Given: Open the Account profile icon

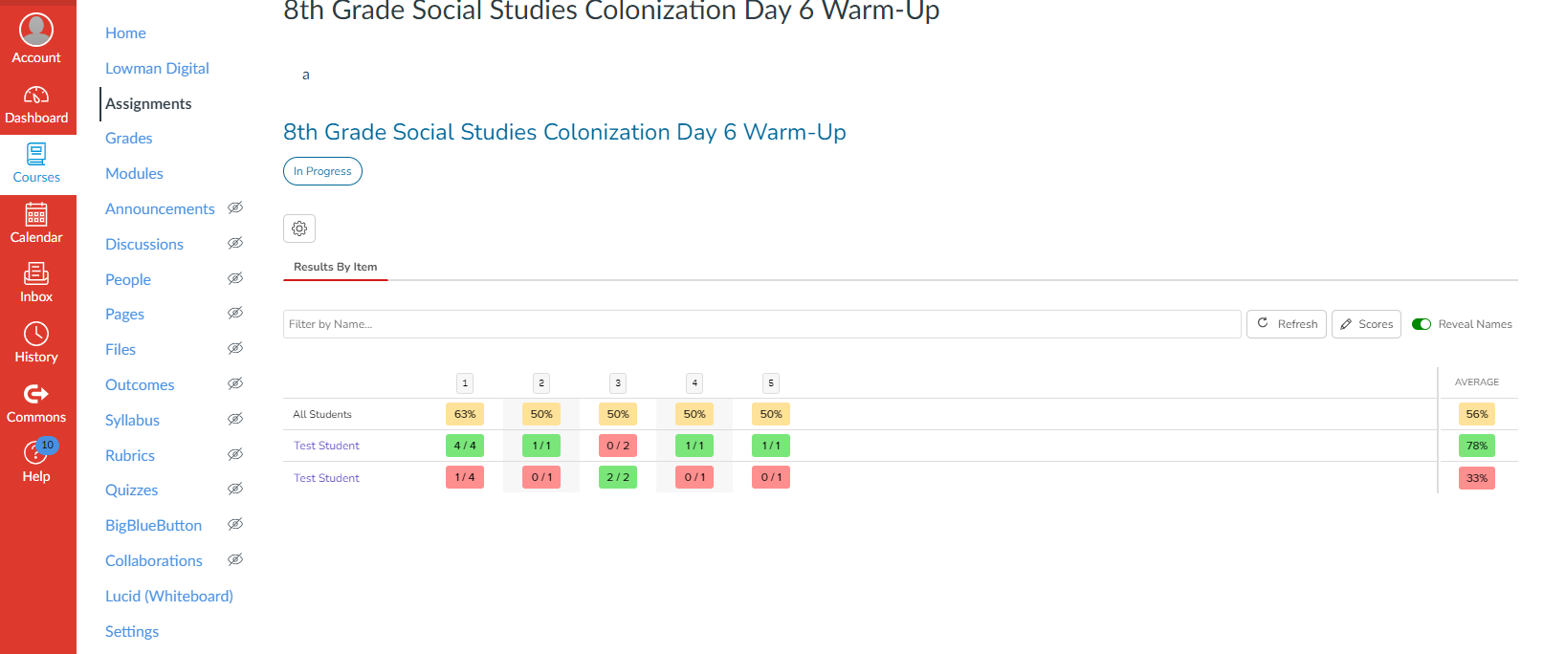Looking at the screenshot, I should (36, 31).
